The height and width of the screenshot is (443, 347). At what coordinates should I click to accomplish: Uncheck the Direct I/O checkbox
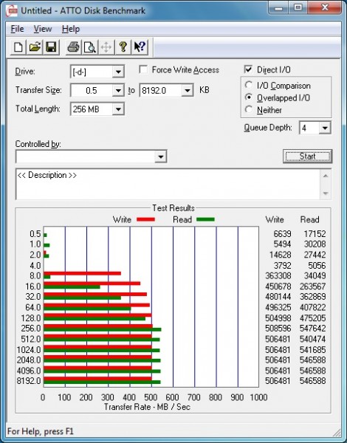pos(248,69)
